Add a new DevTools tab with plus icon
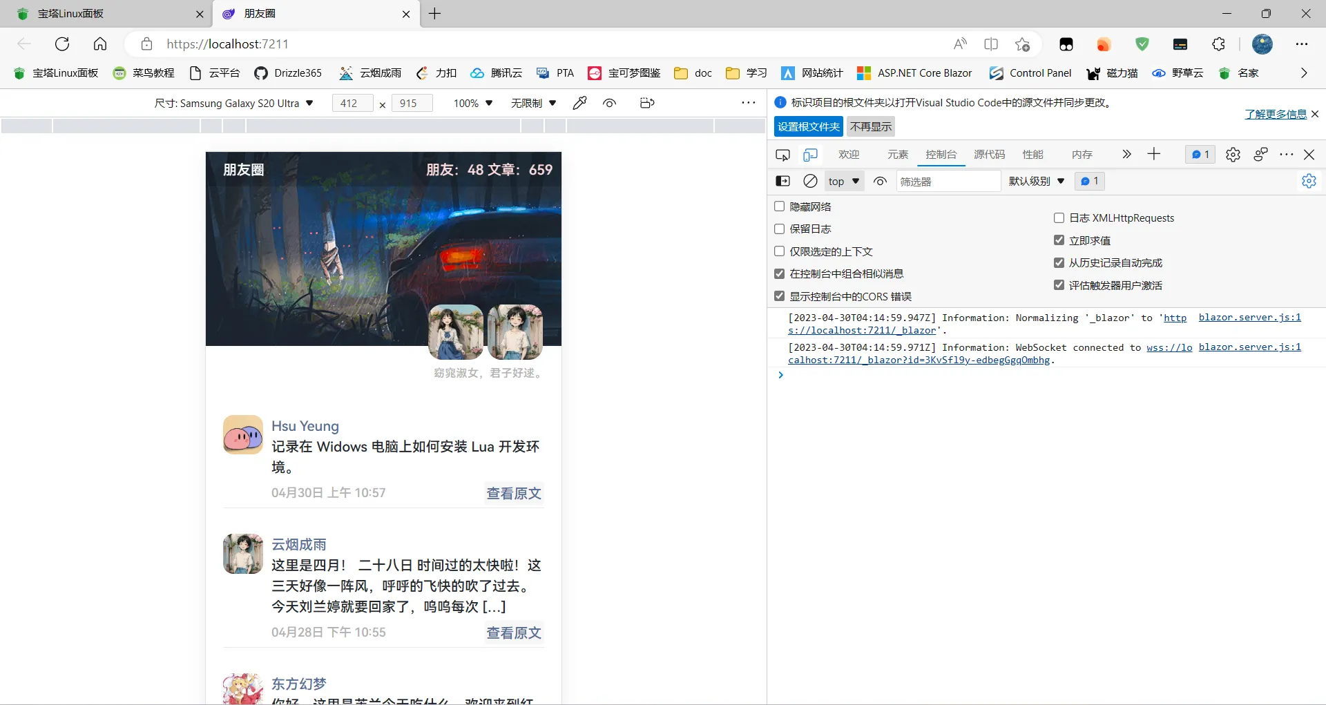Screen dimensions: 1326x705 pyautogui.click(x=1154, y=154)
